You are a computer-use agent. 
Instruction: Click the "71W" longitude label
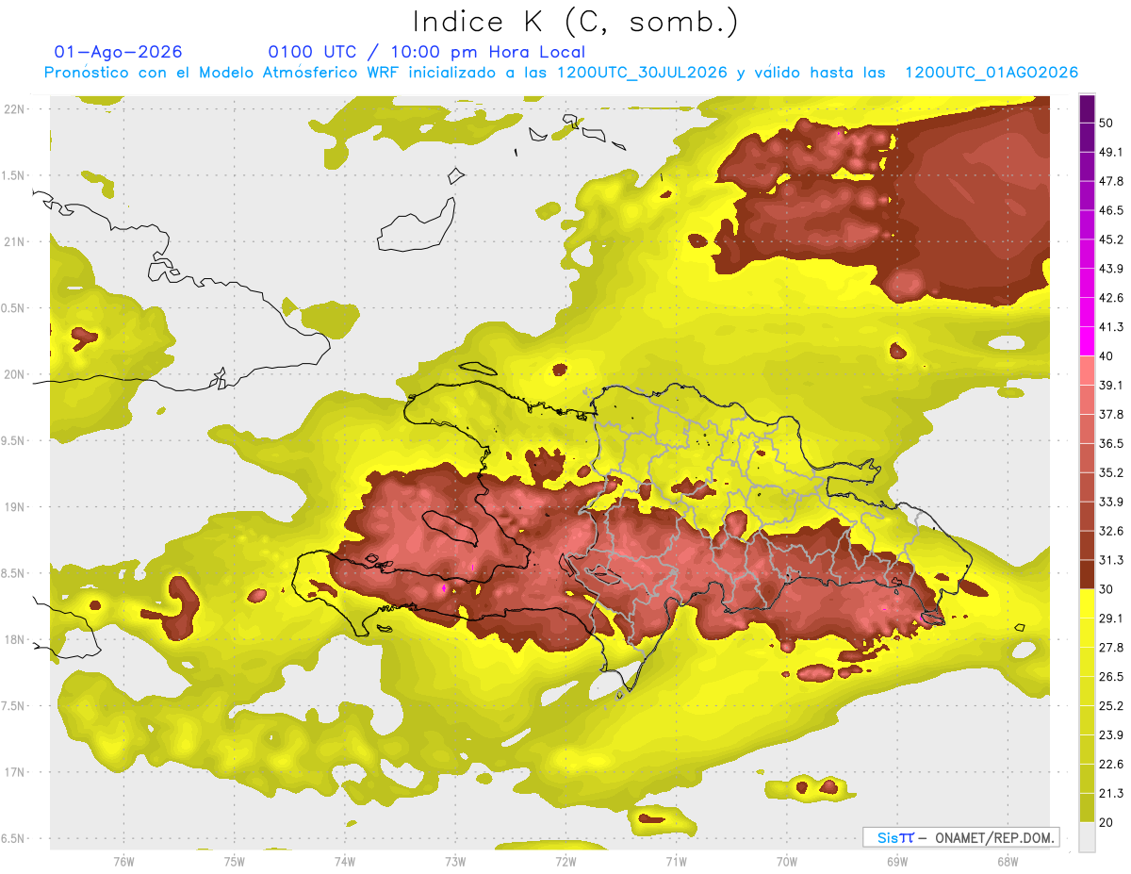[676, 862]
